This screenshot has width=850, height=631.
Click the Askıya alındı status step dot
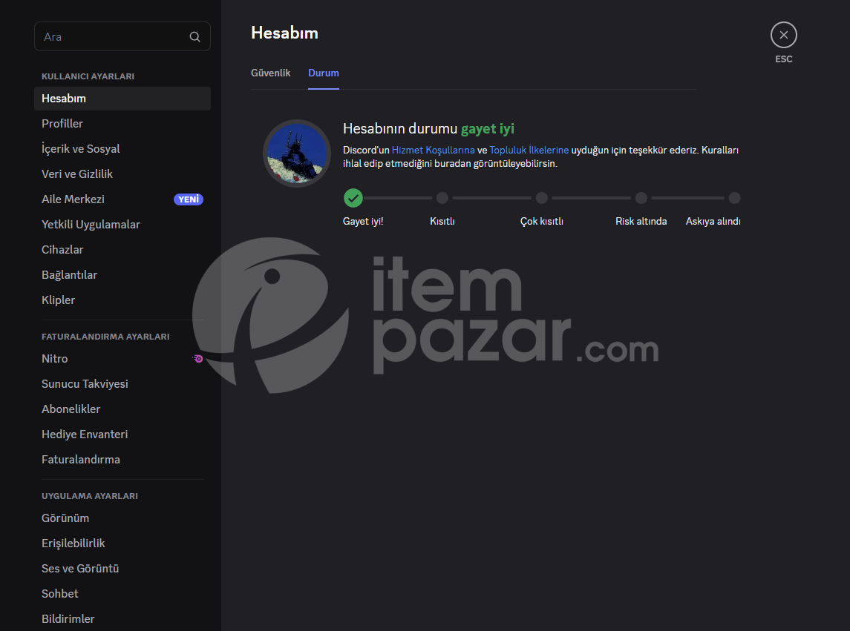point(734,198)
